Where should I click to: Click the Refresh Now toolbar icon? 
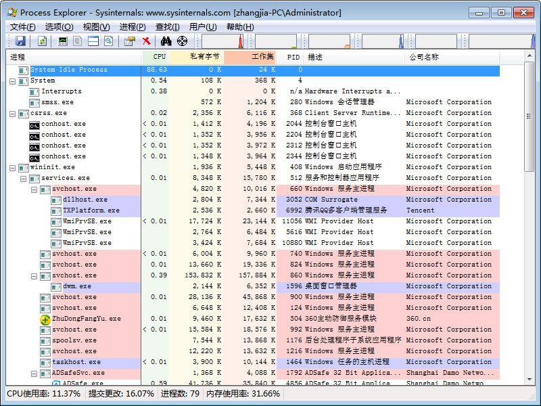42,41
